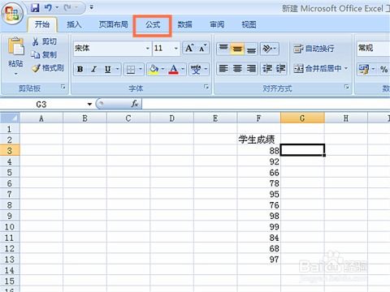Click the fx Insert Function button
Viewport: 390px width, 292px height.
(x=135, y=104)
